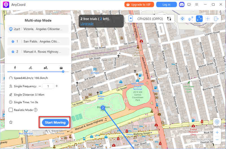Screen dimensions: 226x149
Task: Click the favorites star icon
Action: tap(11, 122)
